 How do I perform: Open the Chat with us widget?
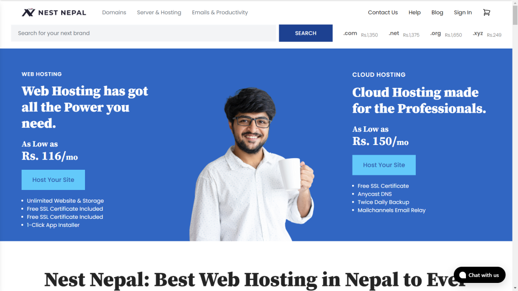coord(480,275)
